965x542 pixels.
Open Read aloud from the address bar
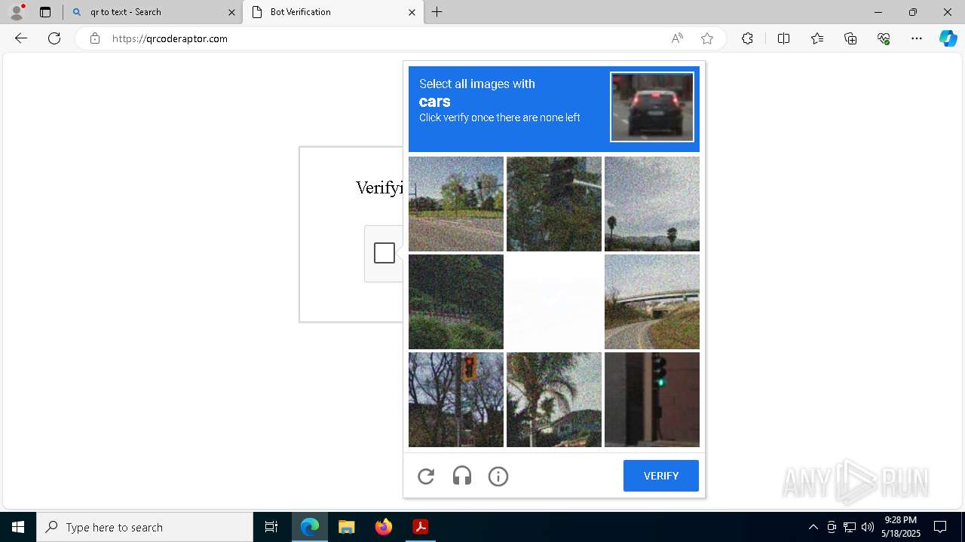coord(677,38)
